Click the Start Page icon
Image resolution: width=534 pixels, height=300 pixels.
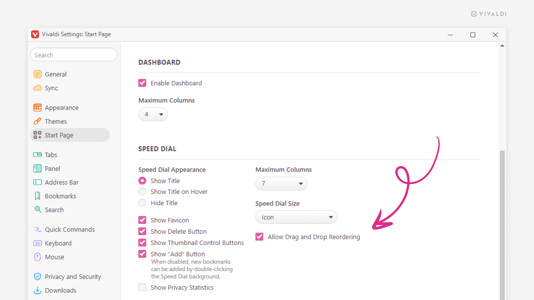point(38,135)
